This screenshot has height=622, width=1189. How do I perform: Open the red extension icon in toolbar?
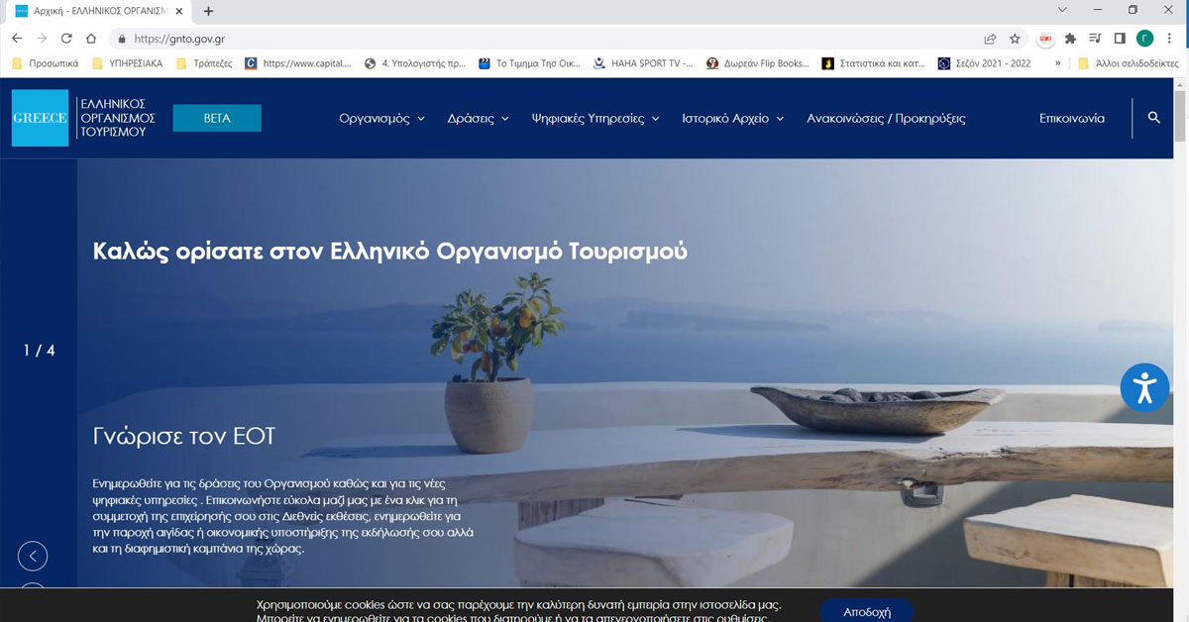[1045, 39]
